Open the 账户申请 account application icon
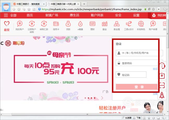The width and height of the screenshot is (169, 120). tap(153, 24)
